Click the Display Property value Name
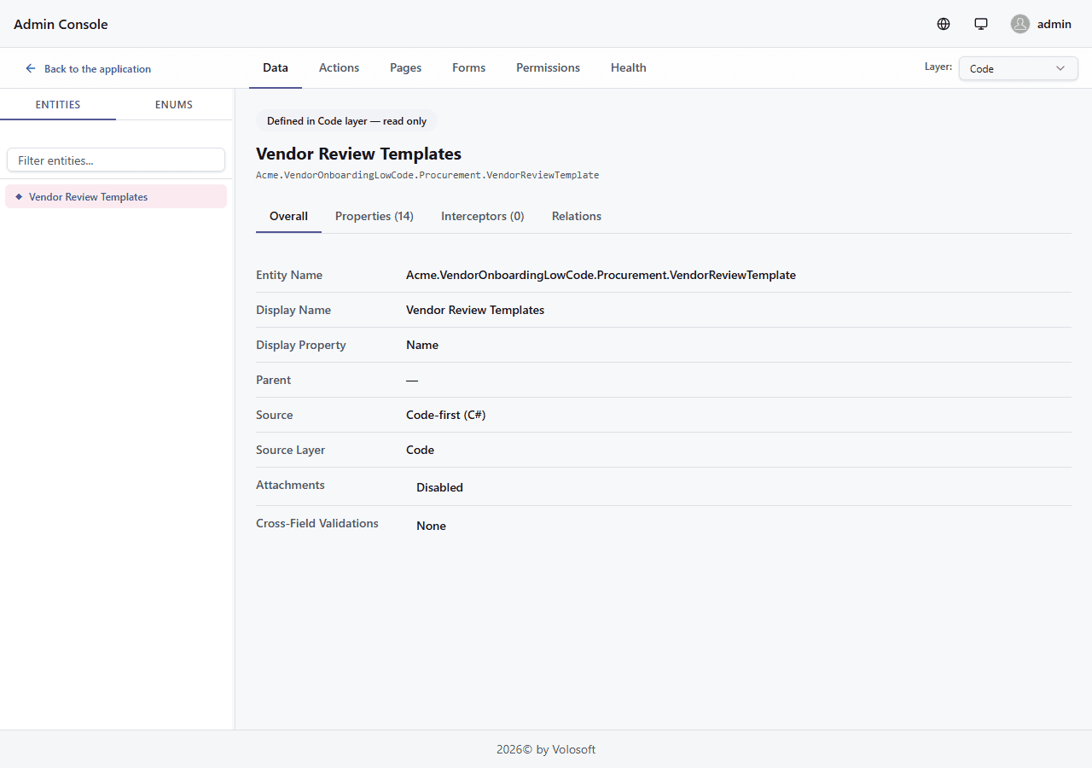Screen dimensions: 1092x768 click(x=422, y=345)
